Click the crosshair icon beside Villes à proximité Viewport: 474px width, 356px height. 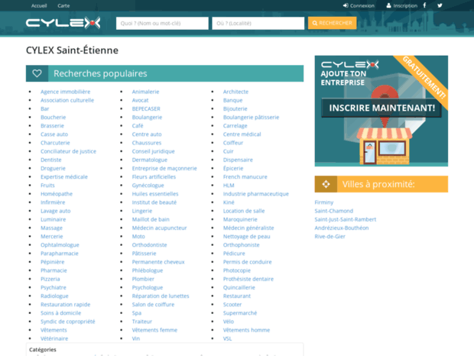325,184
